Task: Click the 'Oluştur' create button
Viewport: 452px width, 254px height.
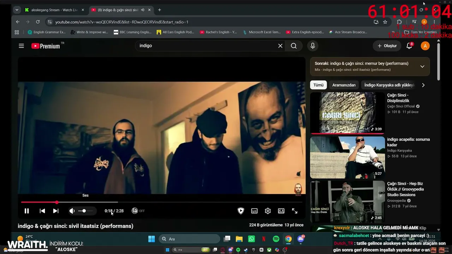Action: tap(387, 46)
